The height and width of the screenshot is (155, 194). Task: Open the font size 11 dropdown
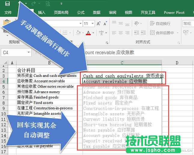point(93,24)
